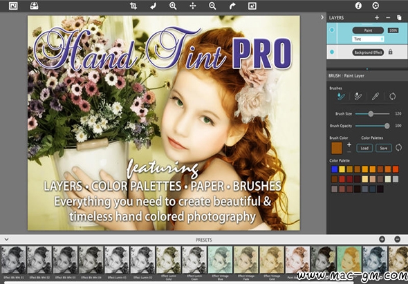Open the Tint blend mode dropdown
Viewport: 408px width, 284px height.
[x=368, y=39]
